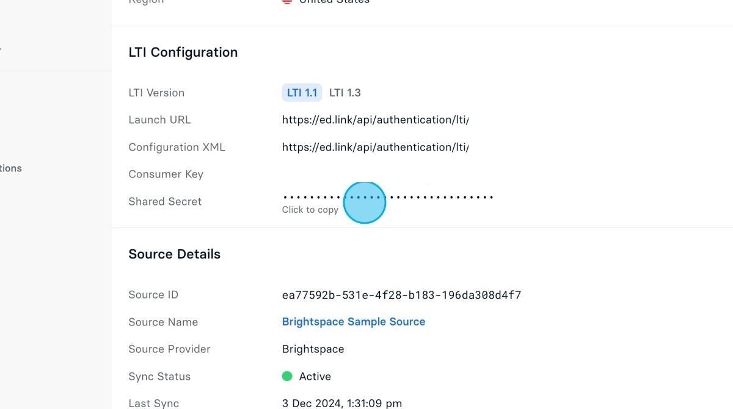Click the Last Sync timestamp
Image resolution: width=733 pixels, height=409 pixels.
click(x=342, y=403)
